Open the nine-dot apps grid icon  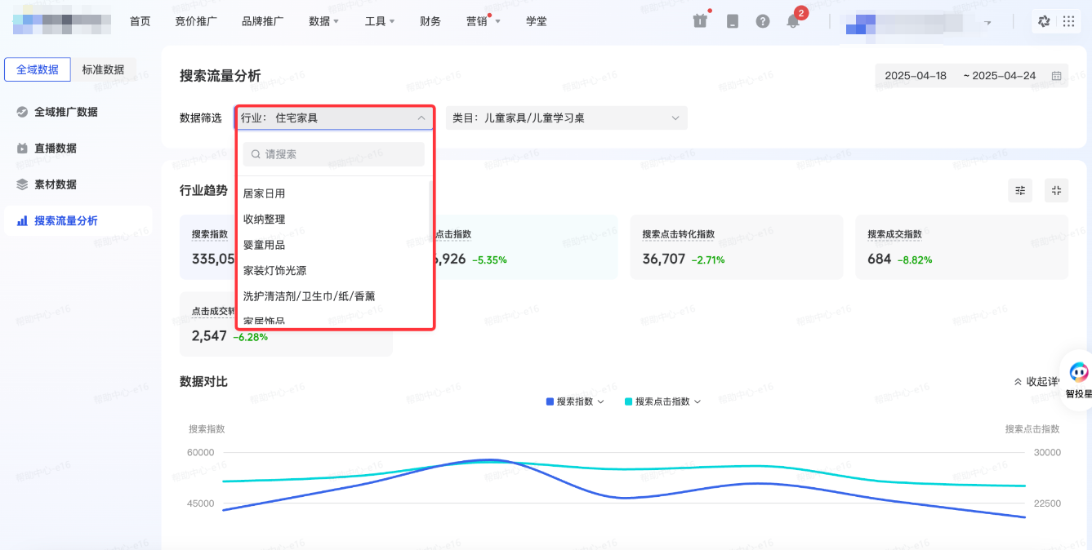(1068, 21)
